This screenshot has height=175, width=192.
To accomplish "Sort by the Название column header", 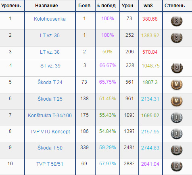I will click(46, 6).
